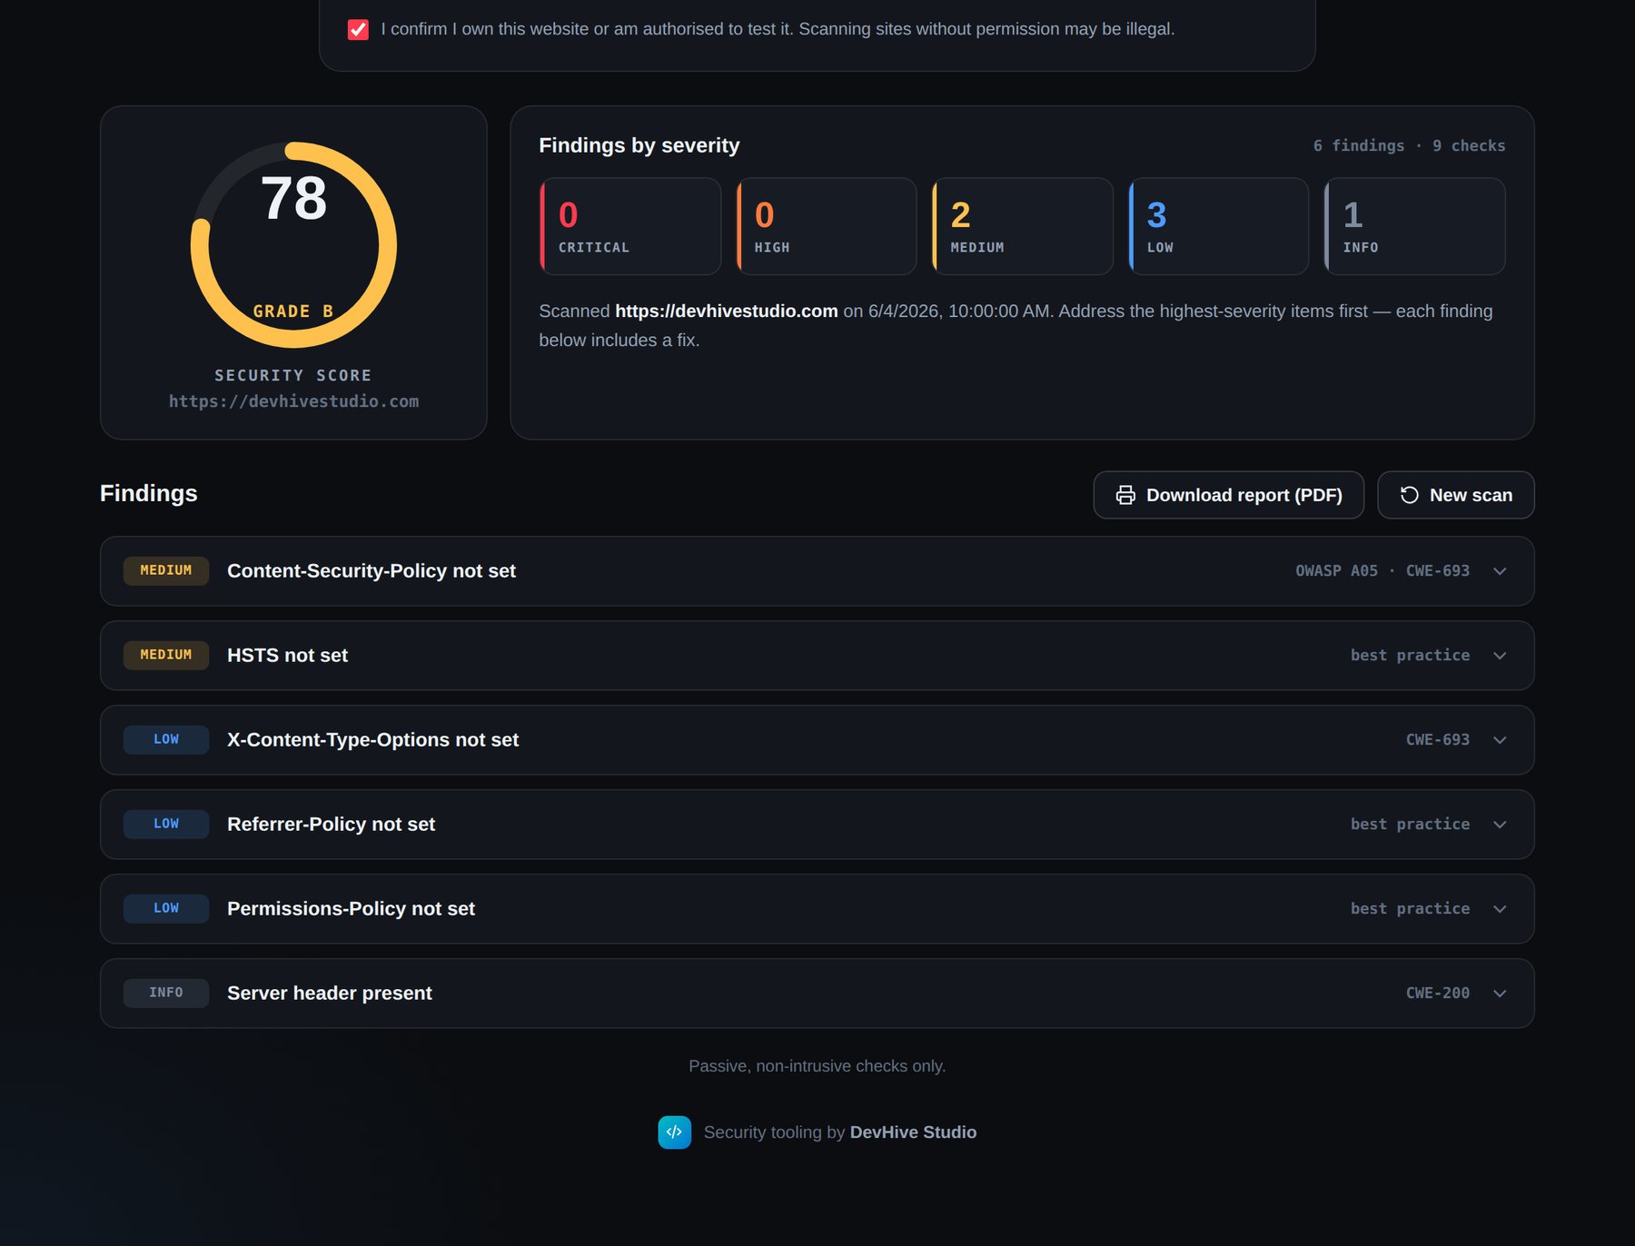The height and width of the screenshot is (1246, 1635).
Task: Click the GRADE B label
Action: tap(293, 311)
